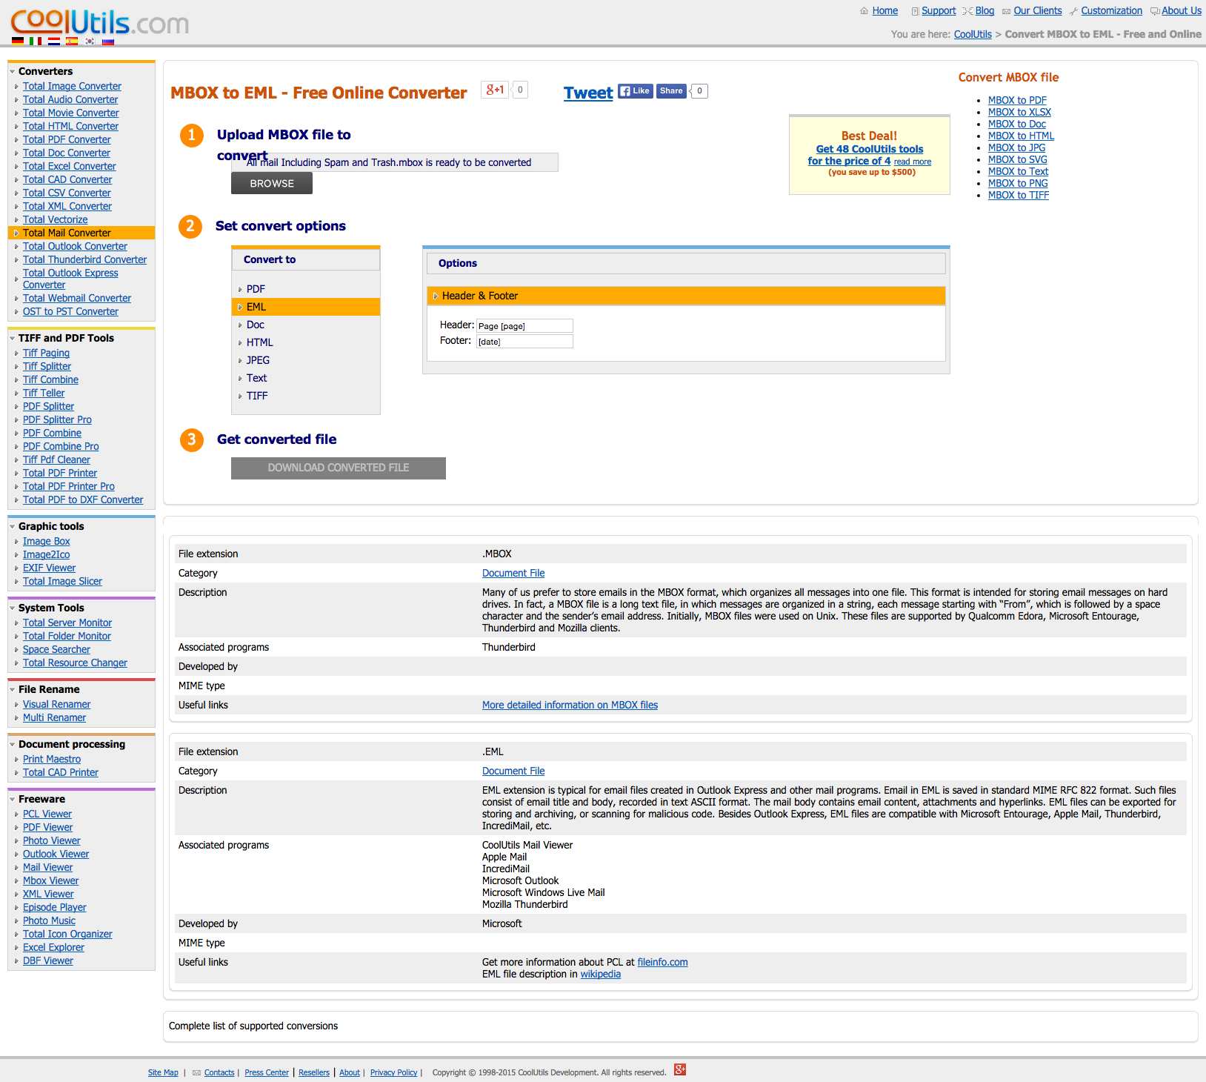Open Total PDF Converter in sidebar

pos(67,139)
